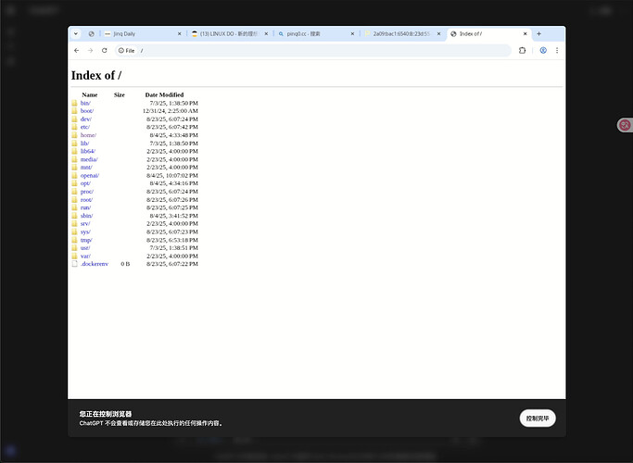This screenshot has width=633, height=463.
Task: Open the sys/ directory link
Action: pos(85,231)
